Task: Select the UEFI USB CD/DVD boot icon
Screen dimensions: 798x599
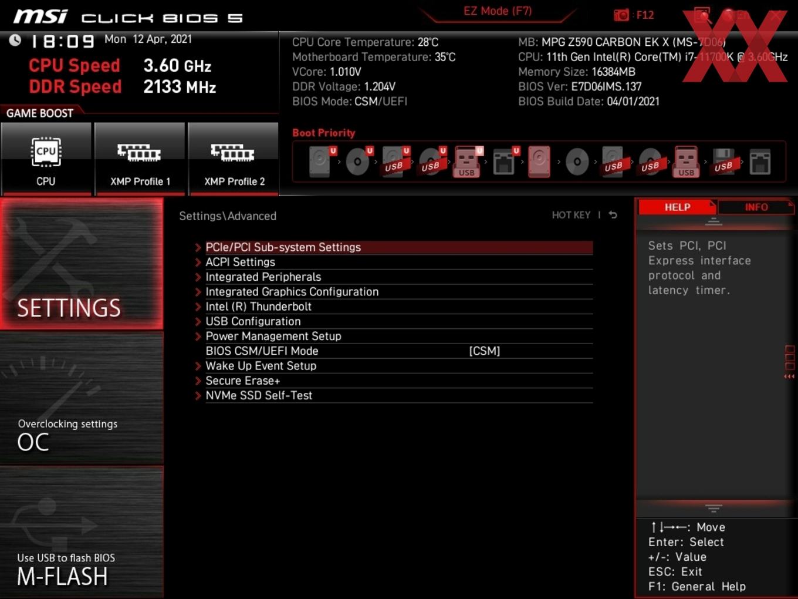Action: click(x=432, y=161)
